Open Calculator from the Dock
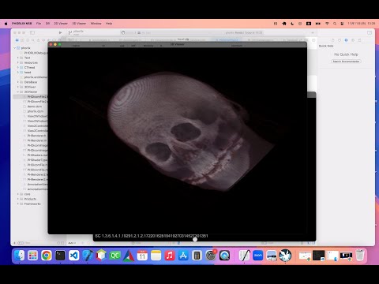The width and height of the screenshot is (379, 284). click(x=197, y=256)
